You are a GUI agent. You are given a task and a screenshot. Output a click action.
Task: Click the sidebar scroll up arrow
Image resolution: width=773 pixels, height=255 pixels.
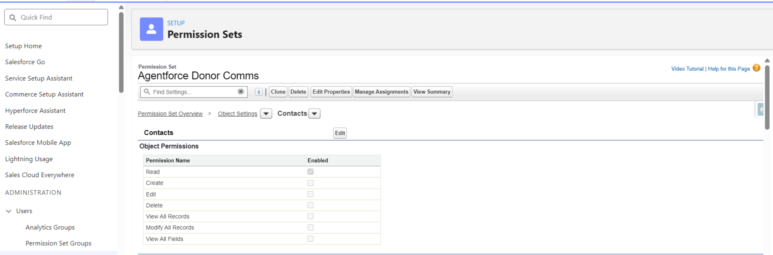[x=121, y=7]
